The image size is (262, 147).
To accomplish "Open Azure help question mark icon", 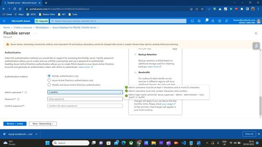I will (219, 21).
